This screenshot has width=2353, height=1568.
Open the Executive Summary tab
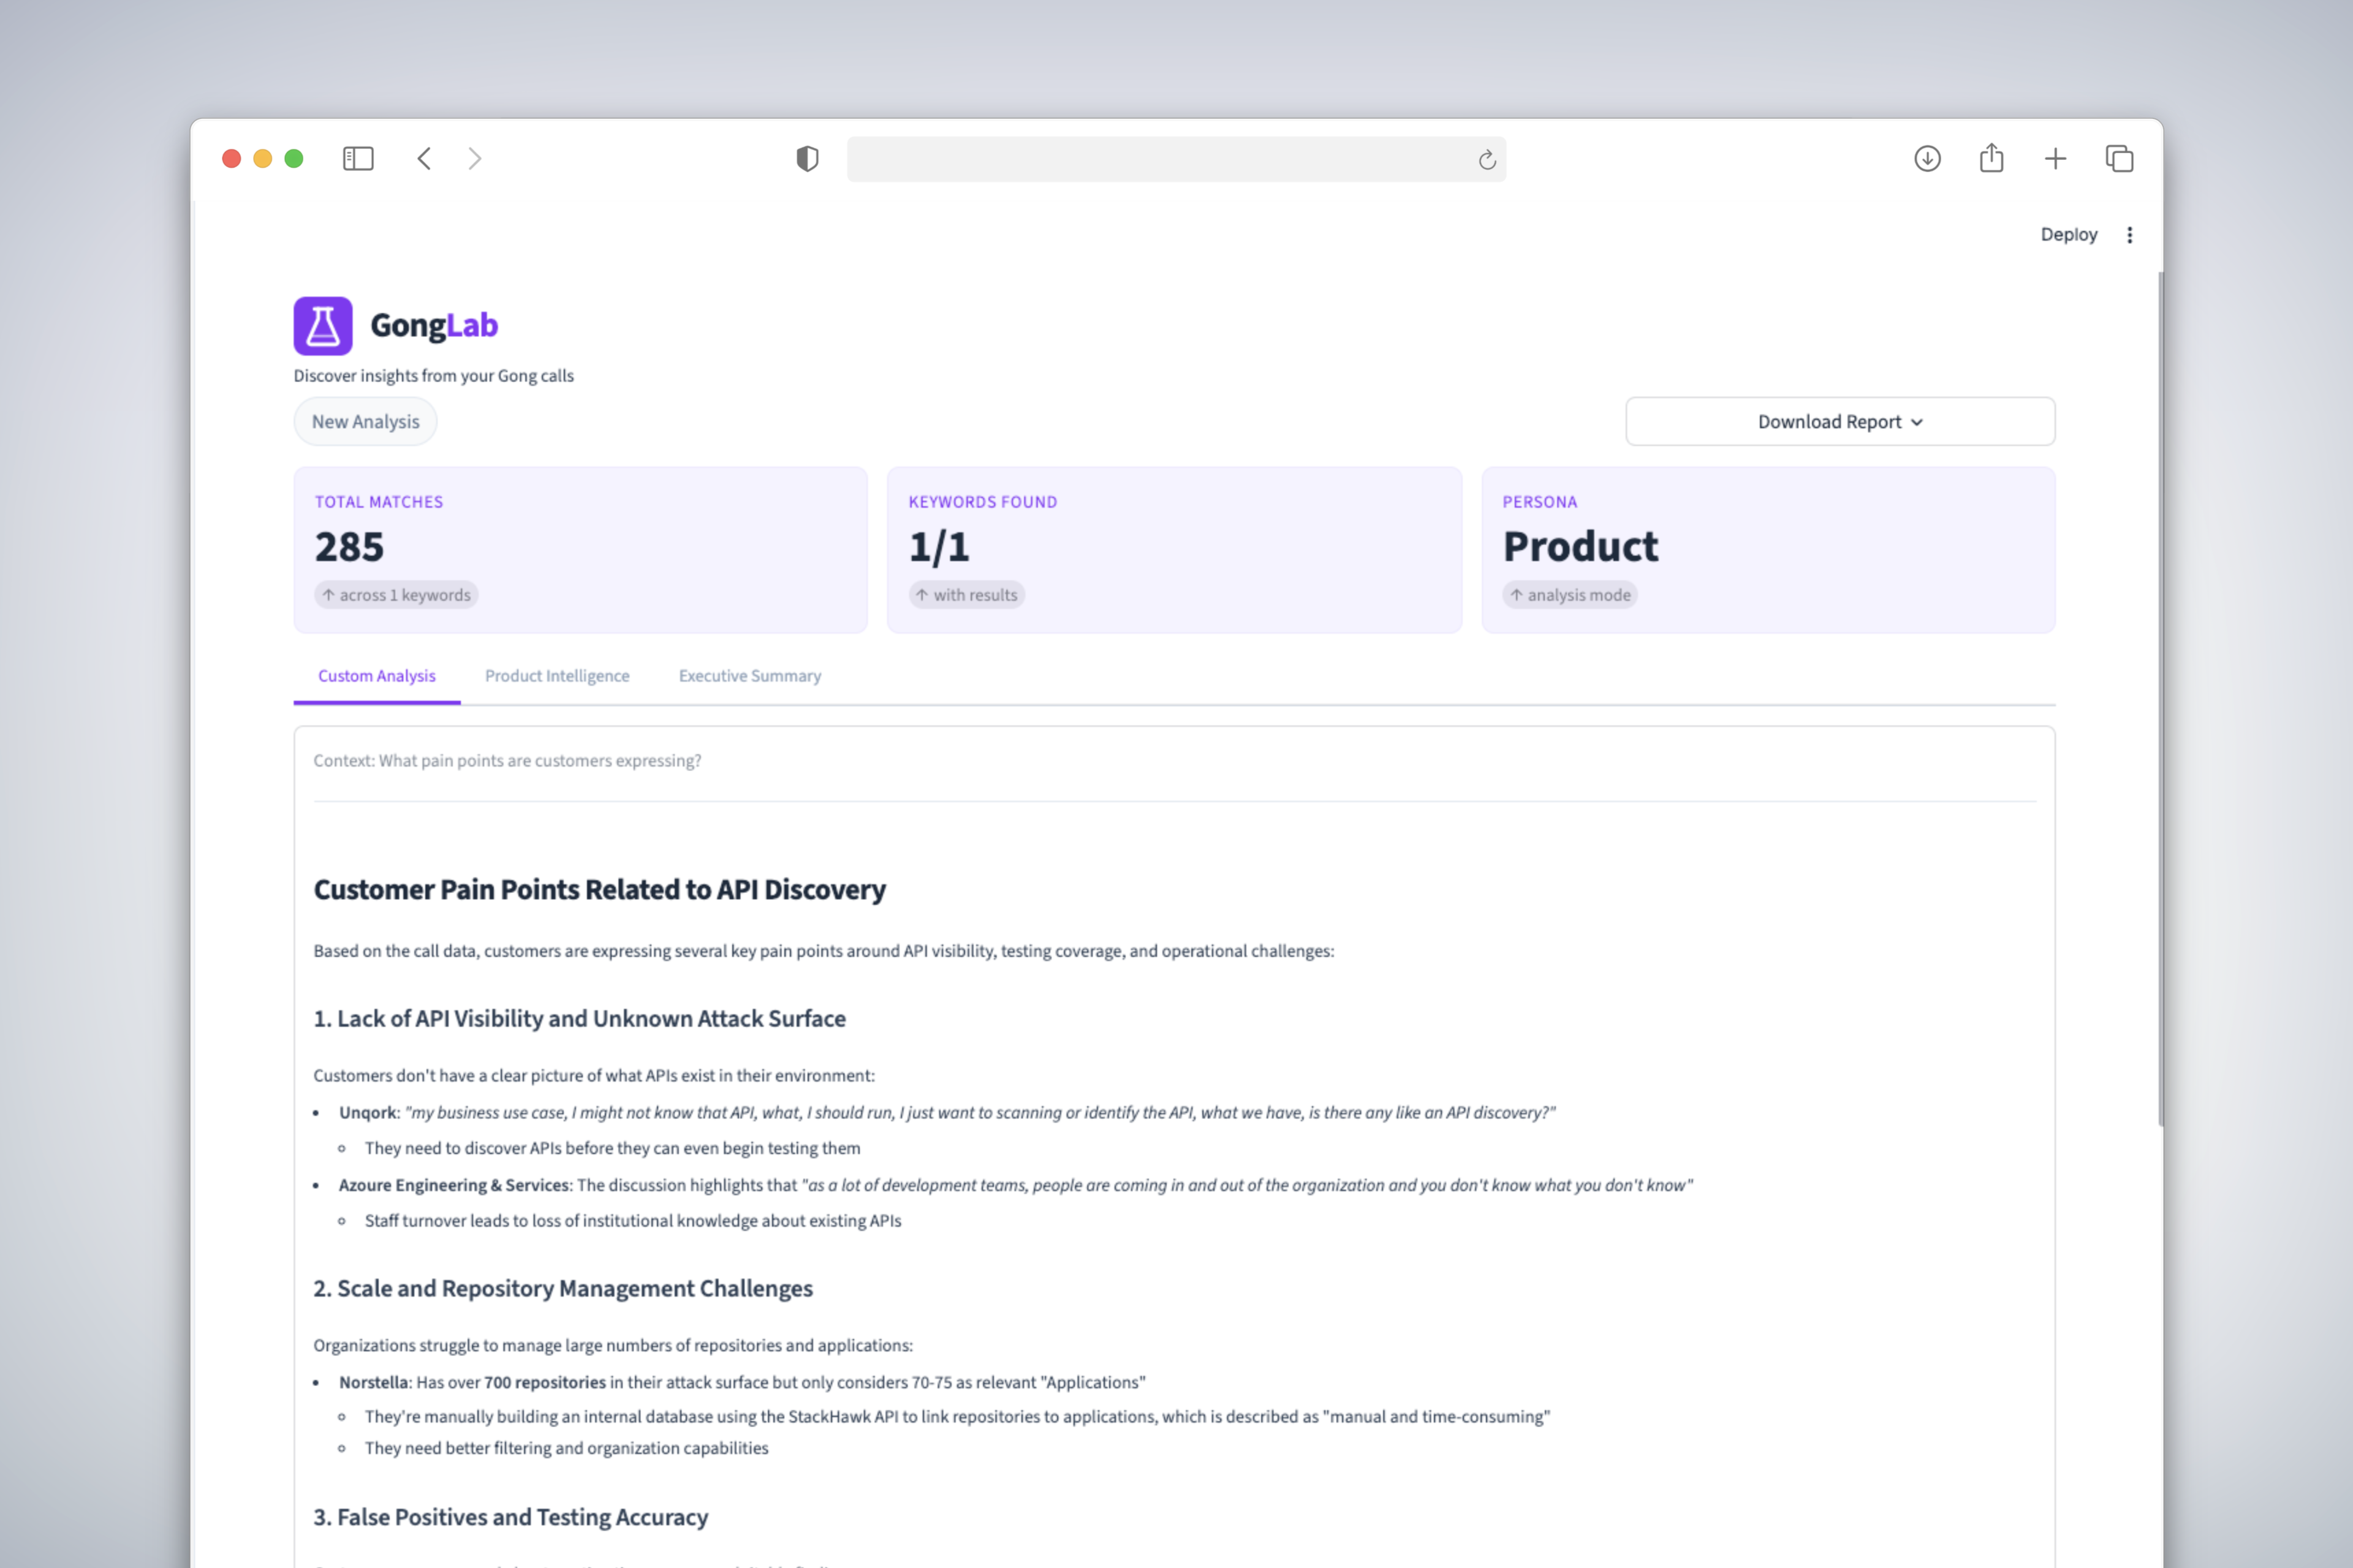749,675
